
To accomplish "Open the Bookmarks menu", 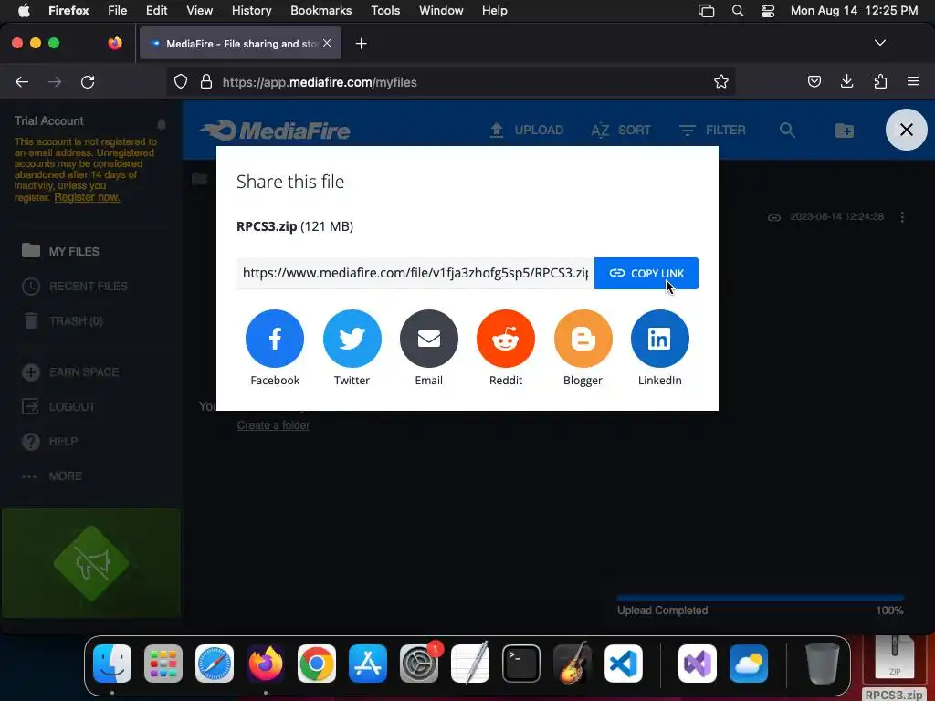I will [x=320, y=11].
